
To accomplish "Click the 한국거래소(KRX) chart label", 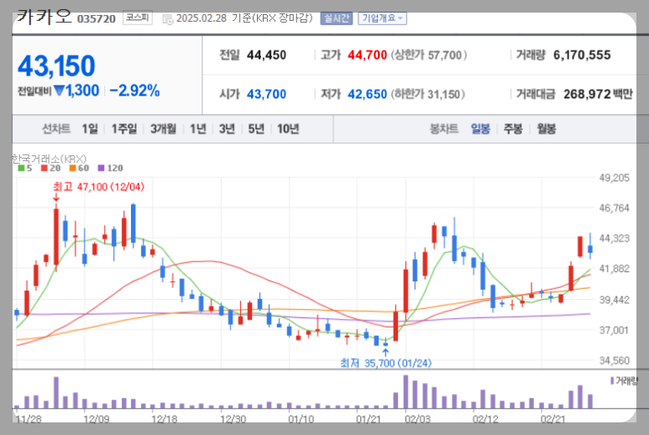I will pyautogui.click(x=49, y=159).
